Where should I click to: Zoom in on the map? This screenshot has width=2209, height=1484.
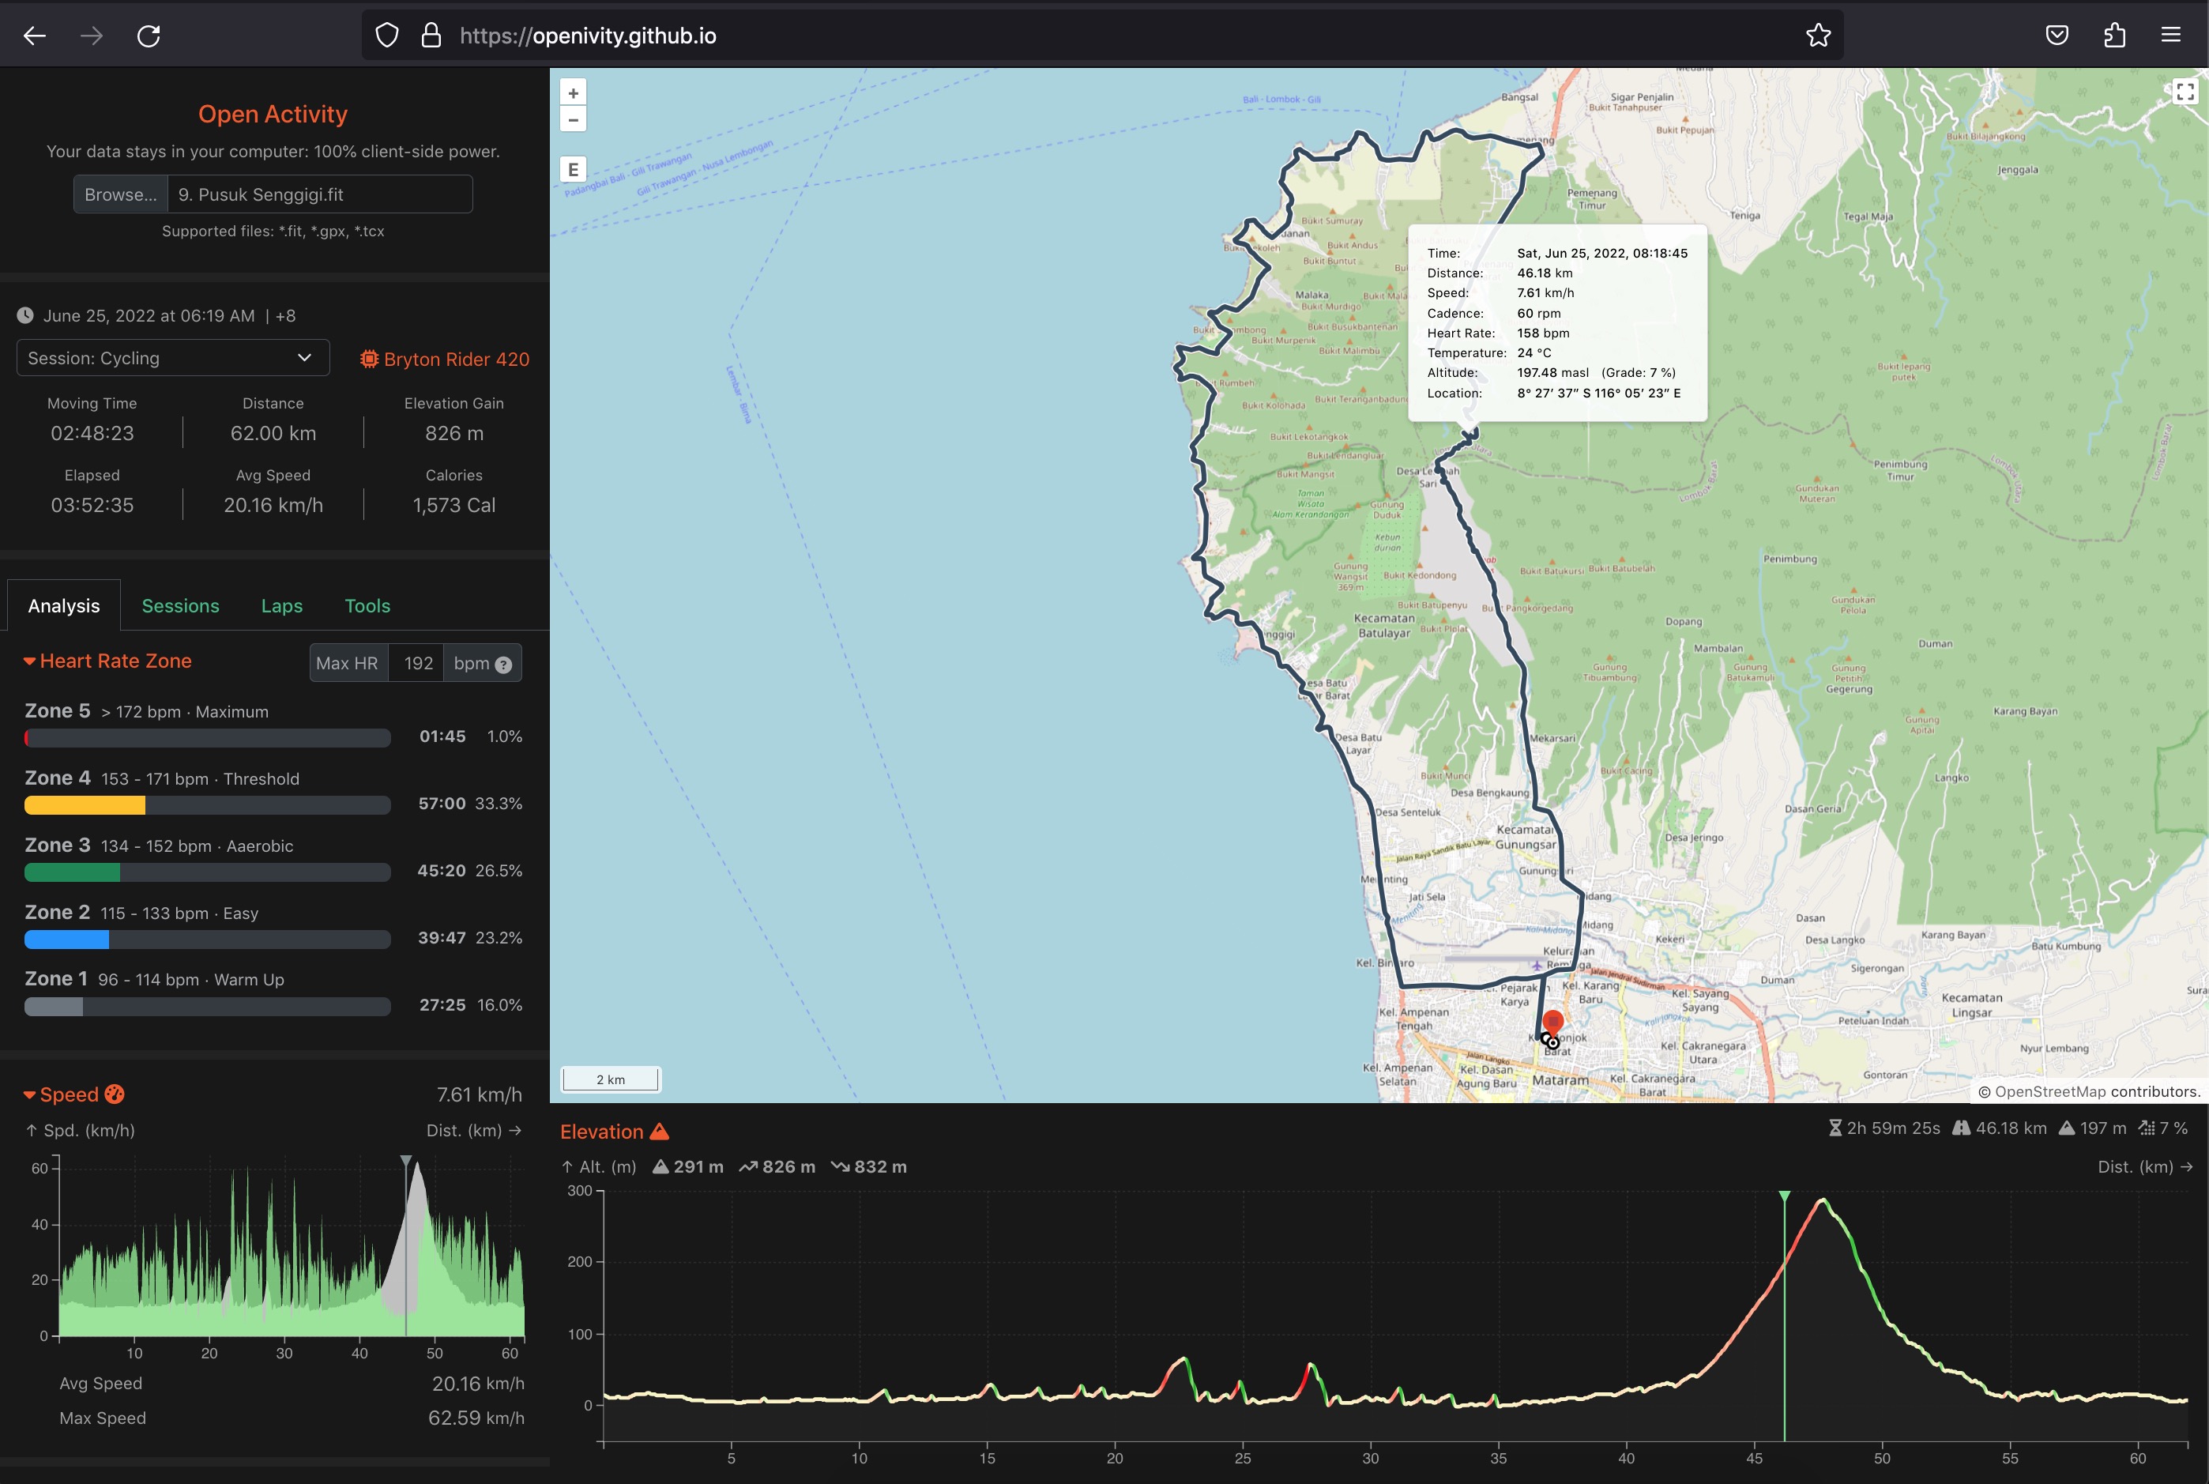coord(572,92)
